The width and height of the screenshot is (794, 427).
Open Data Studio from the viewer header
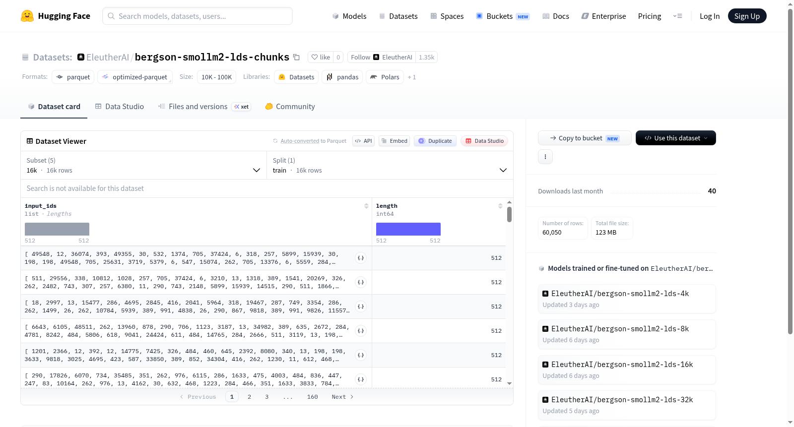tap(484, 141)
